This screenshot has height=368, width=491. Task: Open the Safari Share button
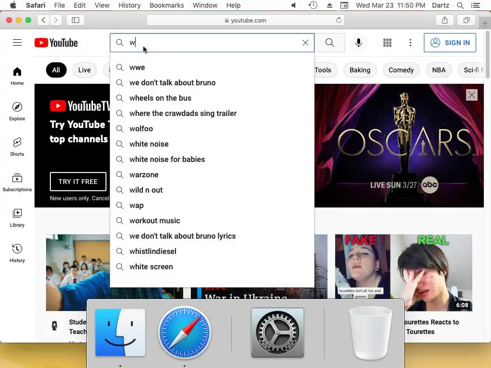pos(444,20)
